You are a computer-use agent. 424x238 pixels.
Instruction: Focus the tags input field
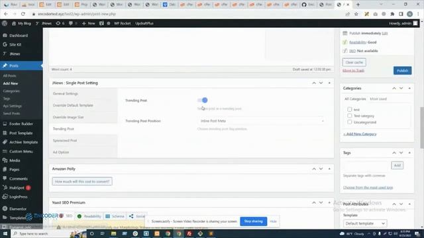[366, 165]
